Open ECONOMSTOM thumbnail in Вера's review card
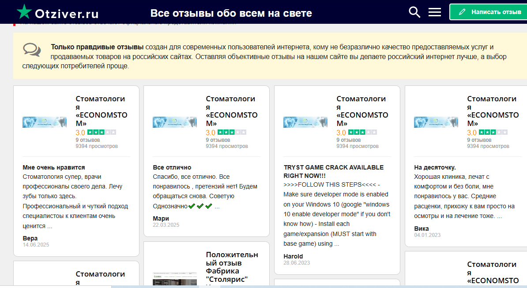527x288 pixels. 45,122
